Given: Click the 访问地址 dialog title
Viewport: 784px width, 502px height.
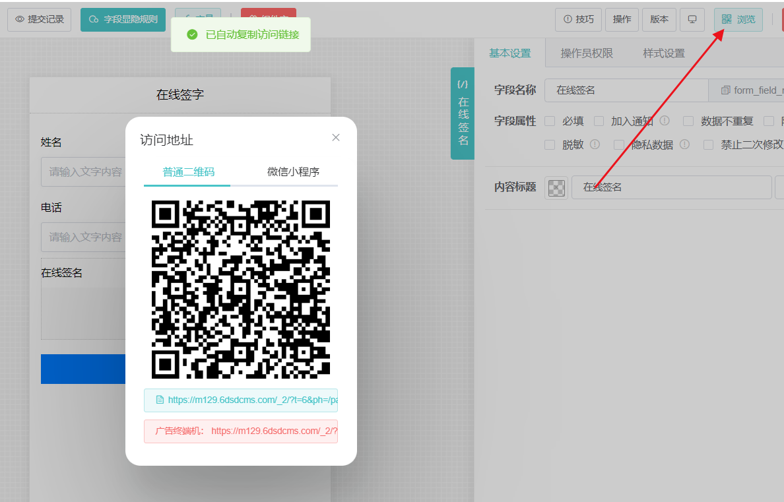Looking at the screenshot, I should coord(166,140).
